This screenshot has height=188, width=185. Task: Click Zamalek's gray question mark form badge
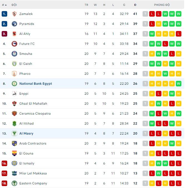145,14
